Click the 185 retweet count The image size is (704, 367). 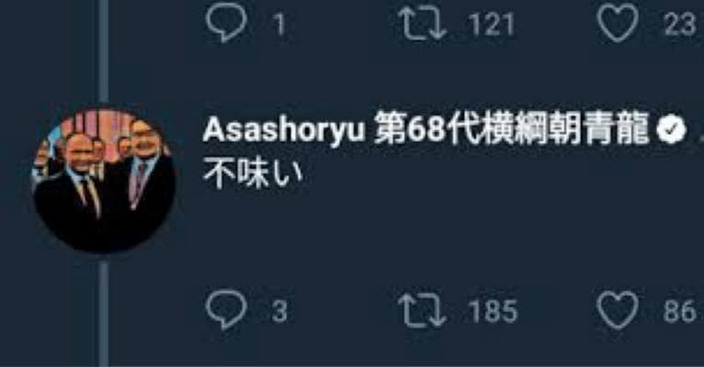[x=493, y=311]
